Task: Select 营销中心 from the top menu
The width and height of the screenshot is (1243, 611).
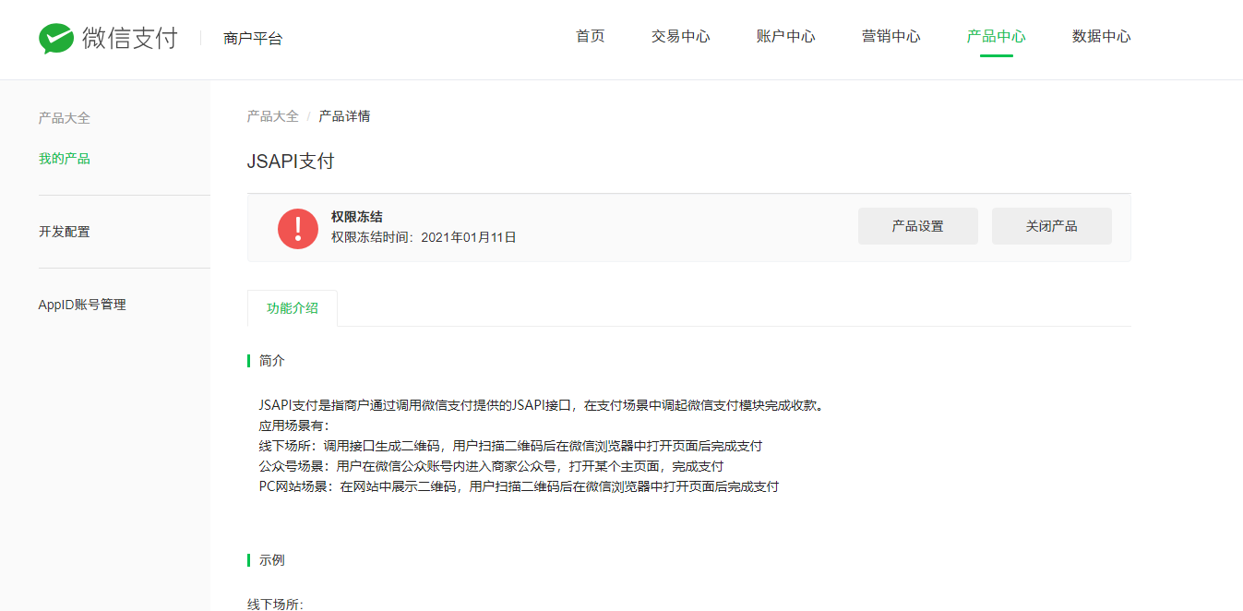Action: 891,37
